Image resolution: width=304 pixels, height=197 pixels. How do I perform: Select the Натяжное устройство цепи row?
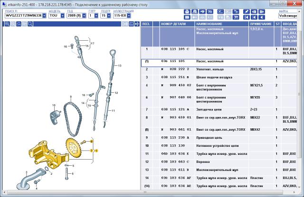(219, 147)
